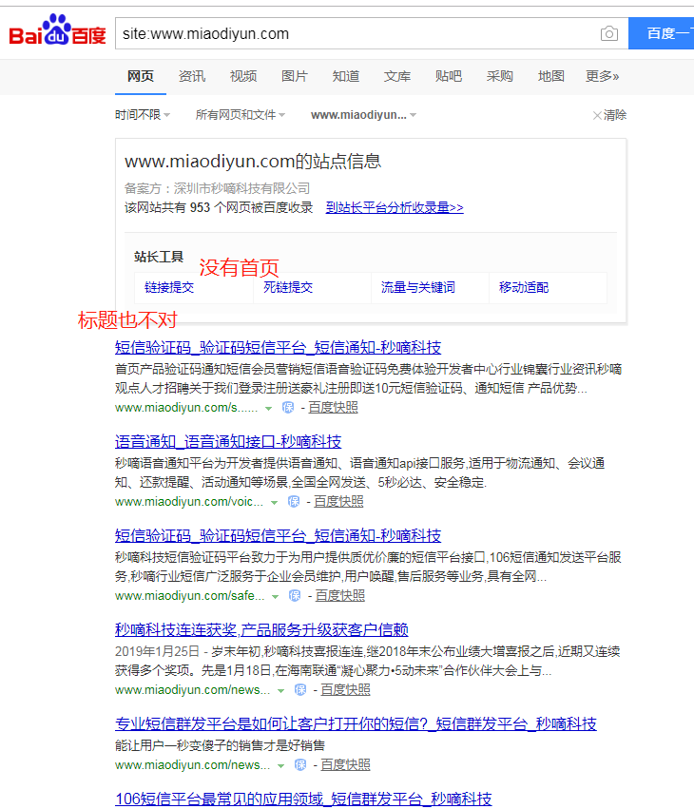This screenshot has height=809, width=694.
Task: Switch to the 知道 tab
Action: (x=346, y=76)
